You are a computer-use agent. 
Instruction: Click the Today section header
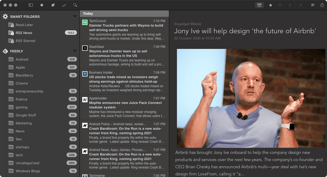[124, 14]
